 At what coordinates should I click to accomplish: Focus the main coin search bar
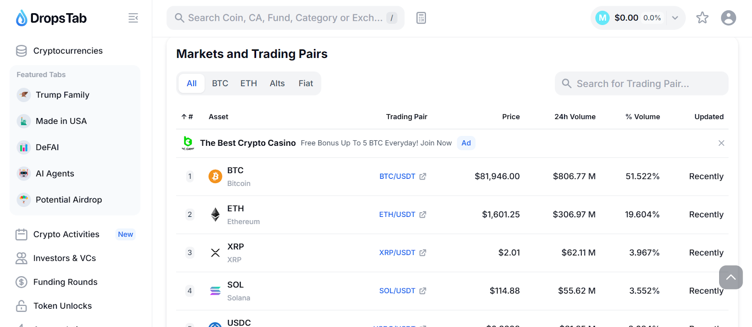[285, 18]
